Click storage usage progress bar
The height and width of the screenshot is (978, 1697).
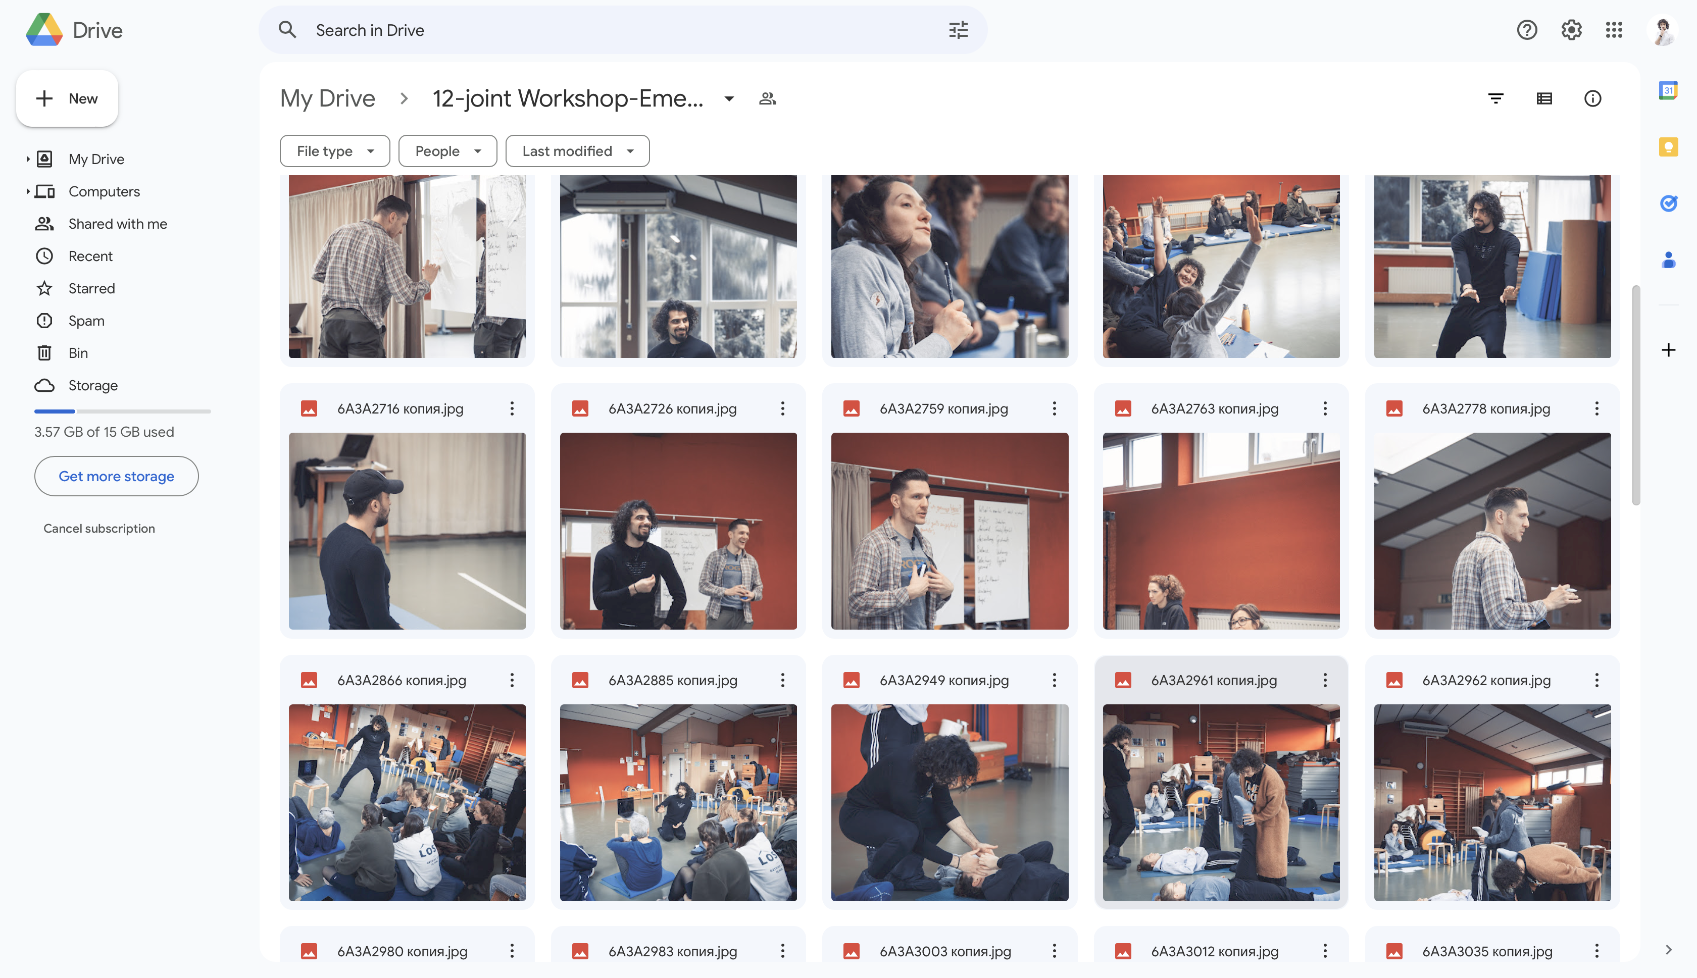pos(122,411)
